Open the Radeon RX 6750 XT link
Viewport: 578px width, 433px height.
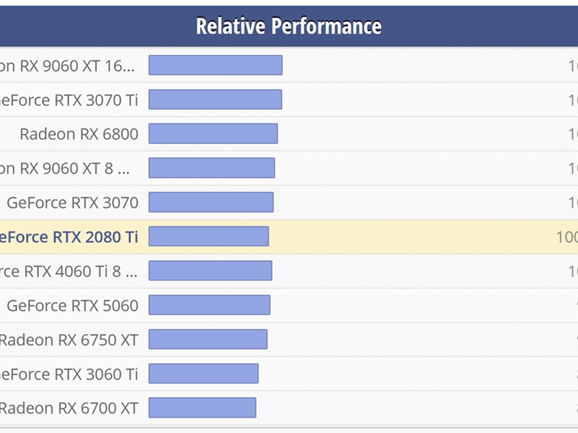[x=69, y=340]
